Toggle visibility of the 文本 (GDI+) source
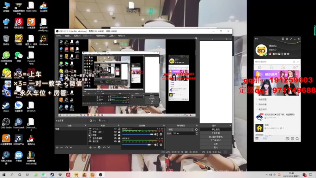 tap(115, 132)
